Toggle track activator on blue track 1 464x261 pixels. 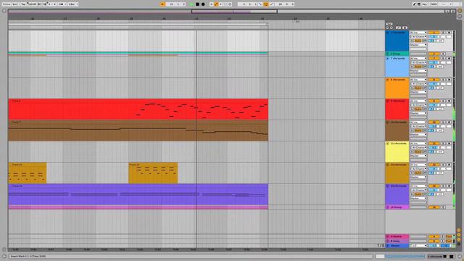(434, 33)
